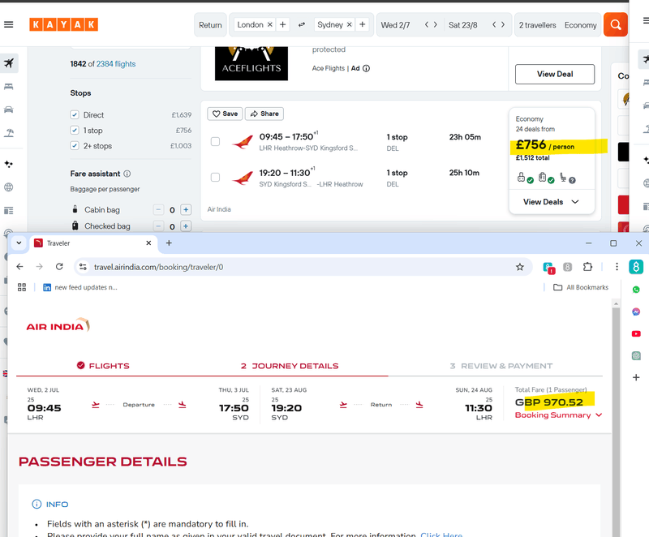Viewport: 649px width, 537px height.
Task: Uncheck the 1 stop filter
Action: (x=75, y=131)
